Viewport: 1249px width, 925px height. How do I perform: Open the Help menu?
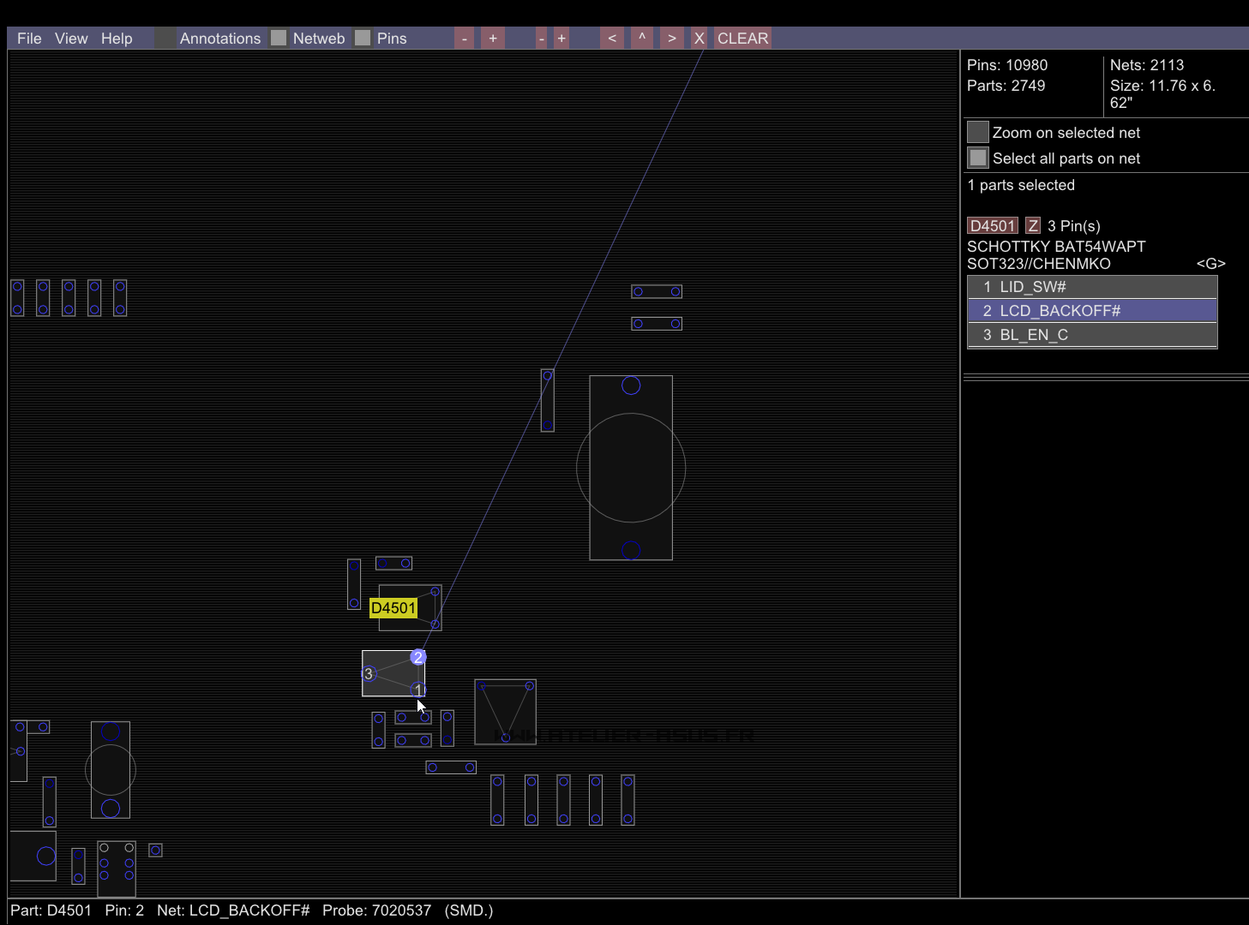(x=117, y=39)
